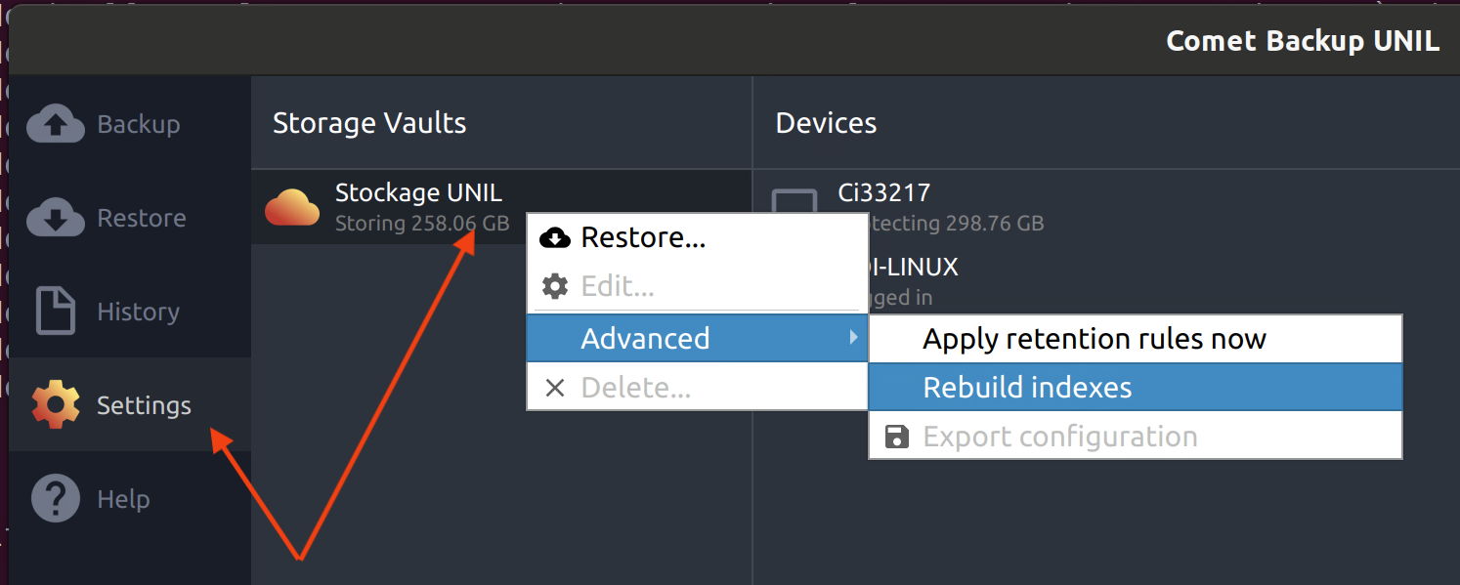The height and width of the screenshot is (585, 1460).
Task: Click the cloud icon beside Restore... menu entry
Action: 555,237
